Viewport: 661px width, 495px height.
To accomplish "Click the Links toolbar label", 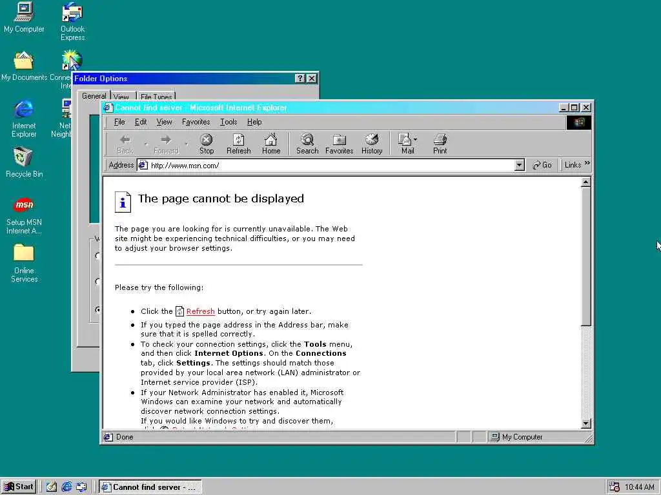I will (573, 165).
